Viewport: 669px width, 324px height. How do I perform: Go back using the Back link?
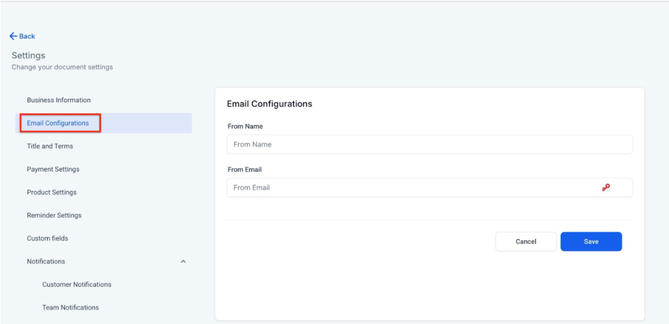tap(26, 36)
